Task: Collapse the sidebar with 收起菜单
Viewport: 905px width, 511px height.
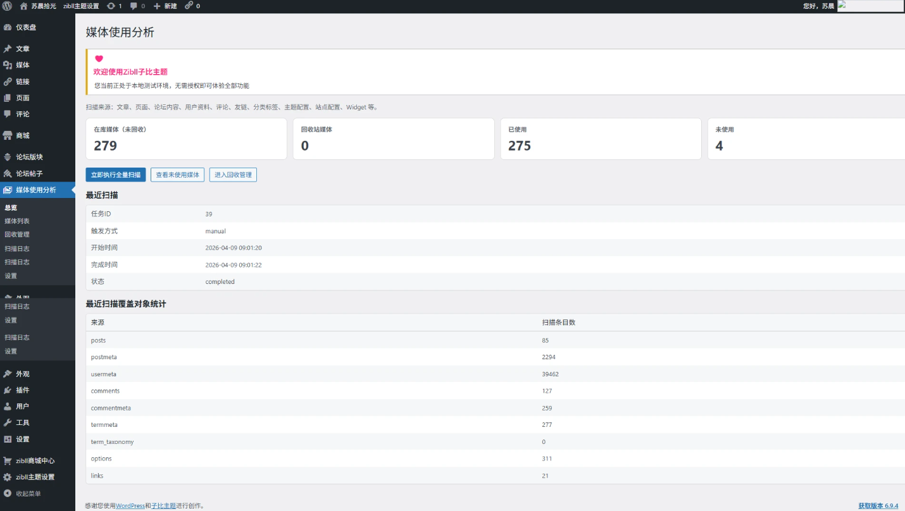Action: click(x=28, y=493)
